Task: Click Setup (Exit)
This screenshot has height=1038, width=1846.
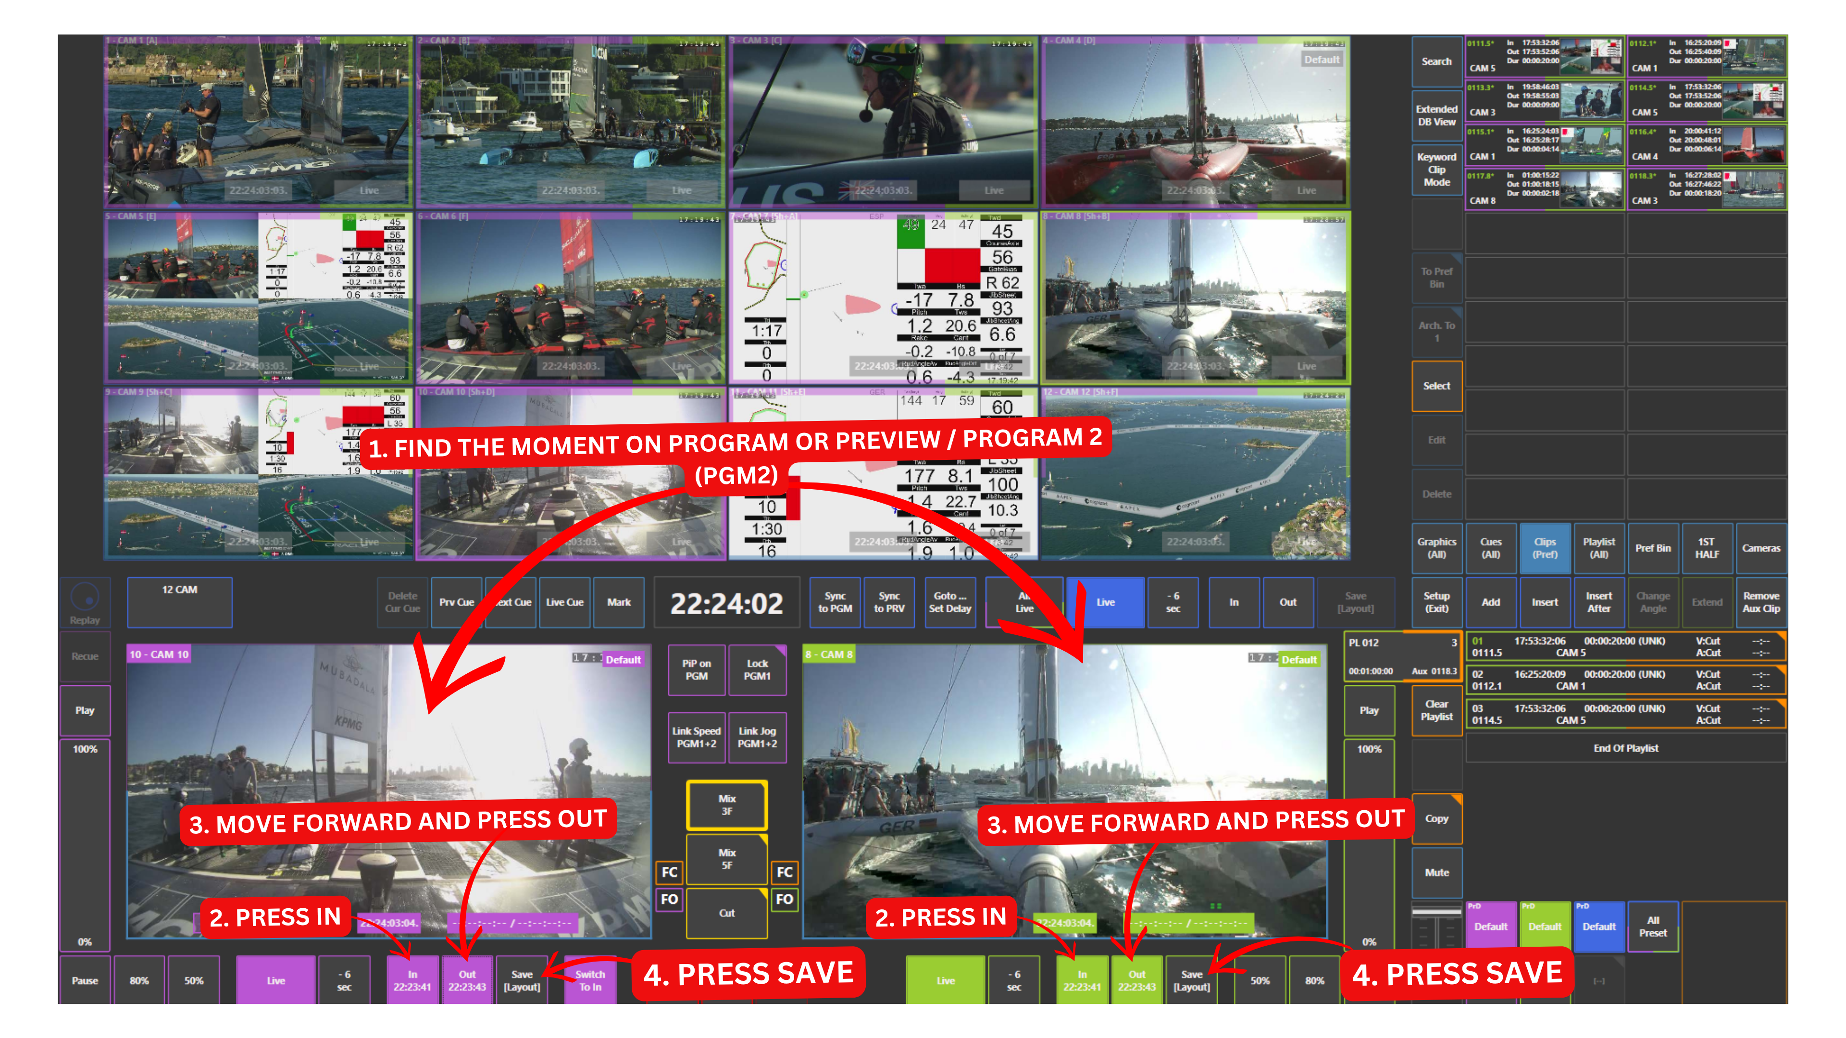Action: click(1436, 602)
